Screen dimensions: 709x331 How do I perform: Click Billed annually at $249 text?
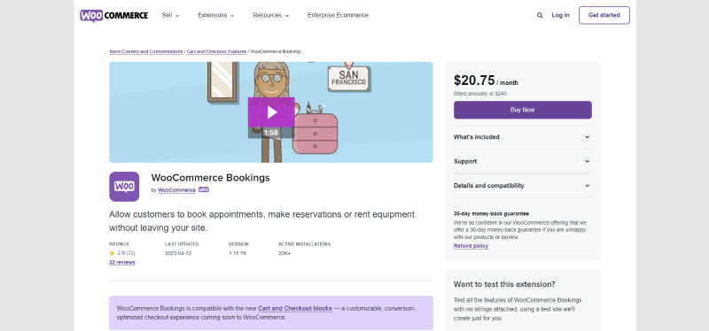480,94
